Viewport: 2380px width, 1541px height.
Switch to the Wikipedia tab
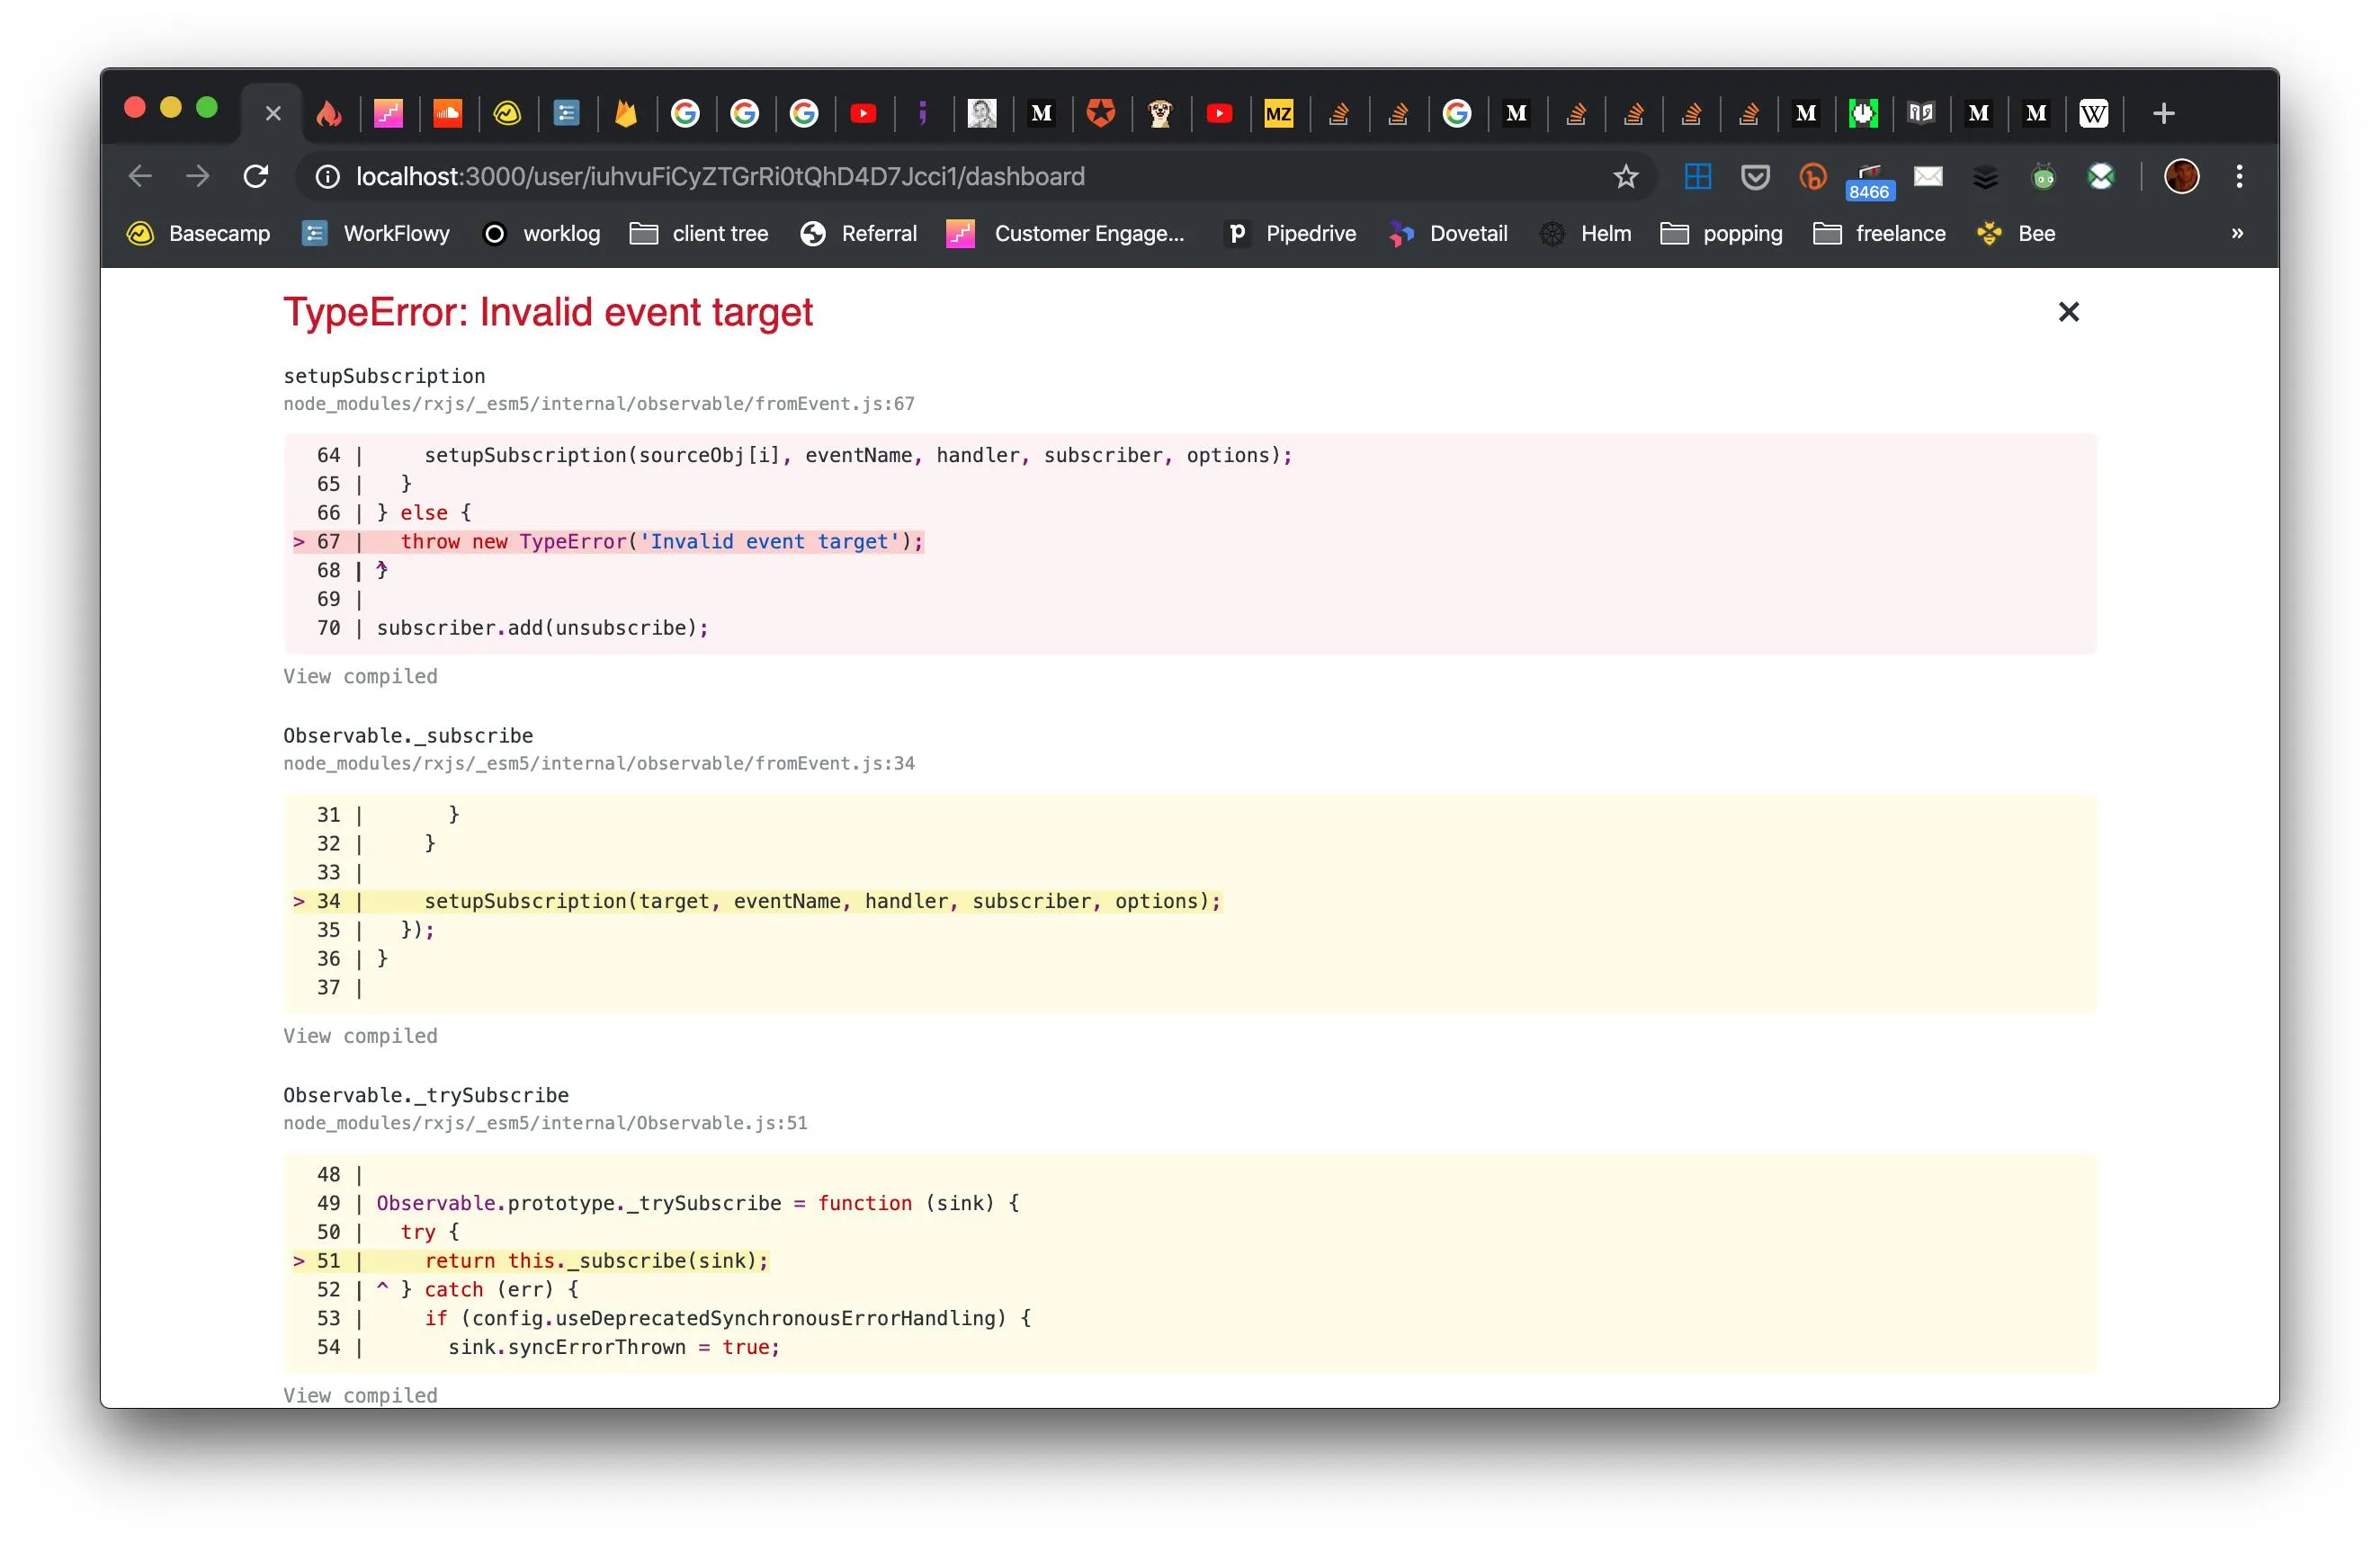pyautogui.click(x=2093, y=114)
